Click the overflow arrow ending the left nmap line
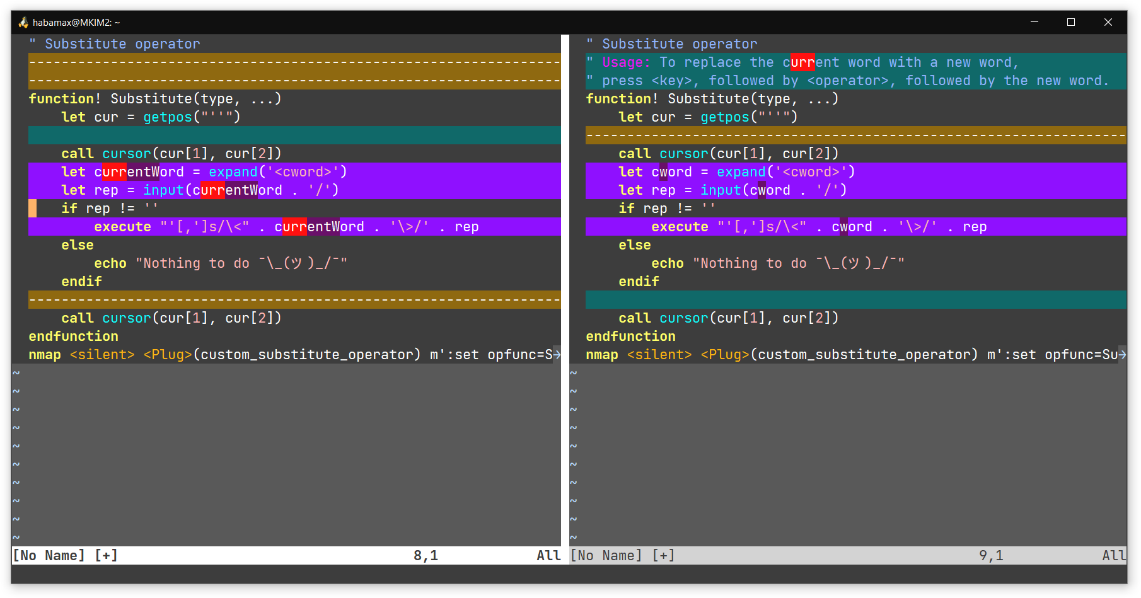 coord(557,354)
